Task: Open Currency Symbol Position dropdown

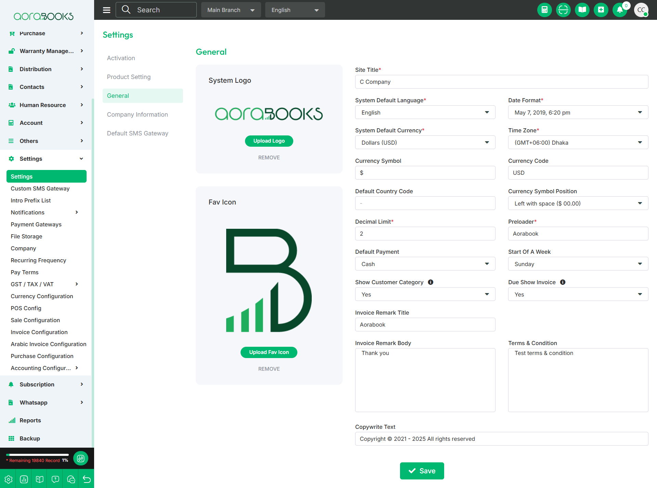Action: click(x=578, y=203)
